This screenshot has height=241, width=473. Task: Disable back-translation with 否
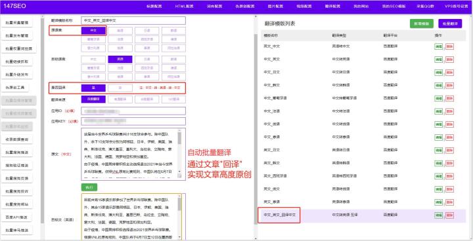point(120,88)
